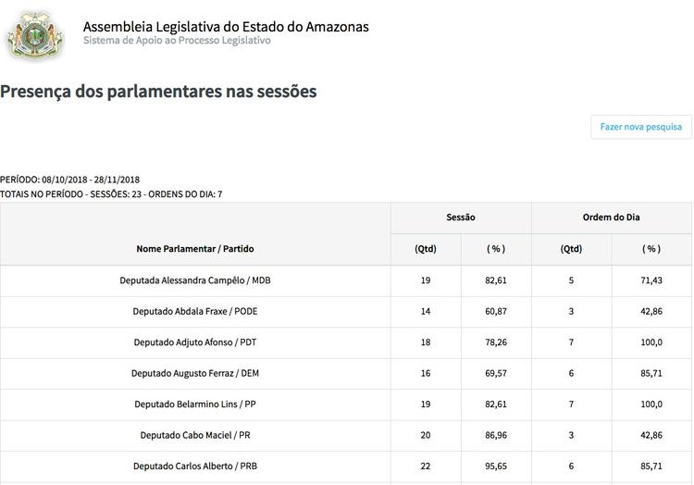Select Deputado Belarmino Lins / PP name
694x485 pixels.
point(195,404)
